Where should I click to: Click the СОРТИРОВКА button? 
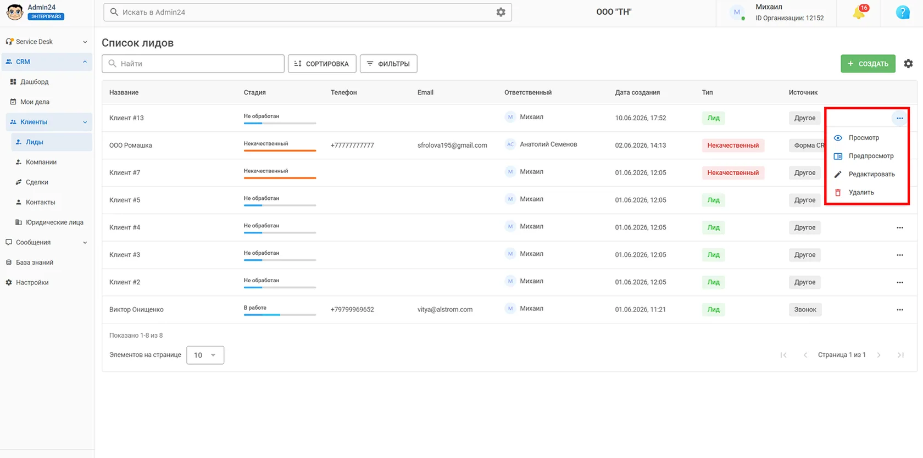pos(322,64)
